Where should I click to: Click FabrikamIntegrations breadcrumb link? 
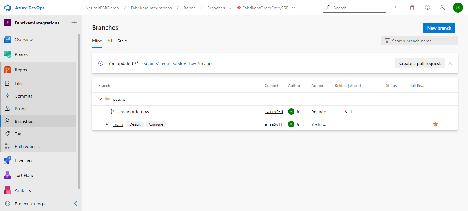click(x=151, y=8)
